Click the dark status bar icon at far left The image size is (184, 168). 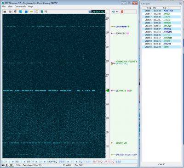click(3, 165)
